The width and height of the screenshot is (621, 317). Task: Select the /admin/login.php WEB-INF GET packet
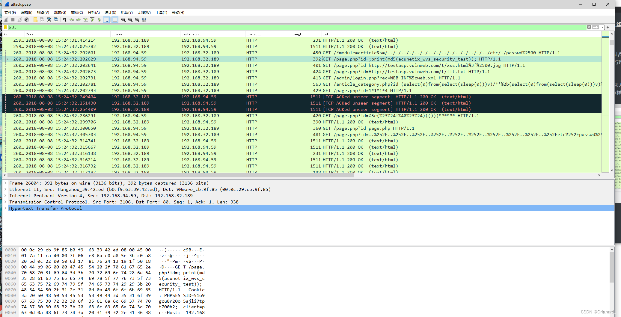tap(302, 78)
